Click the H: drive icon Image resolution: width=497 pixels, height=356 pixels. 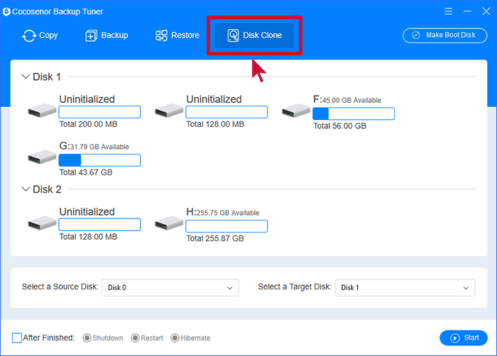click(x=169, y=223)
